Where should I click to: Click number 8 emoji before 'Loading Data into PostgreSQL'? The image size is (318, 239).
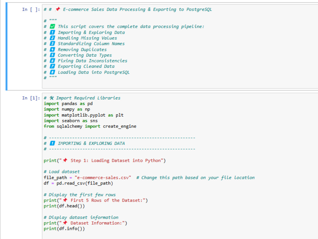click(x=52, y=72)
